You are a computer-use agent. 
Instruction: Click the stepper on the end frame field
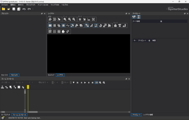pyautogui.click(x=62, y=82)
